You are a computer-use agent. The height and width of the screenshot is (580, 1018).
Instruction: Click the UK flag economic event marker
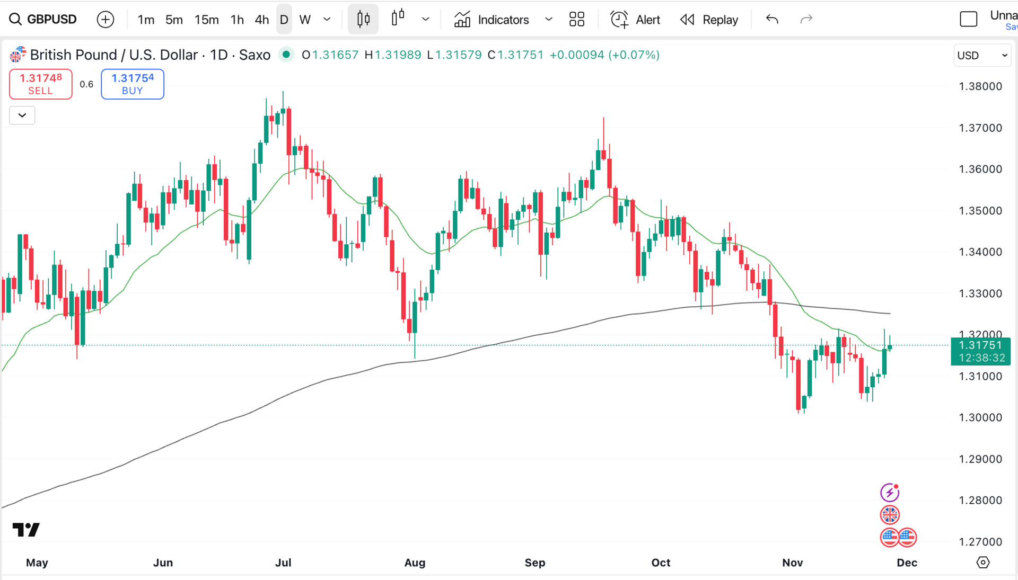click(890, 515)
